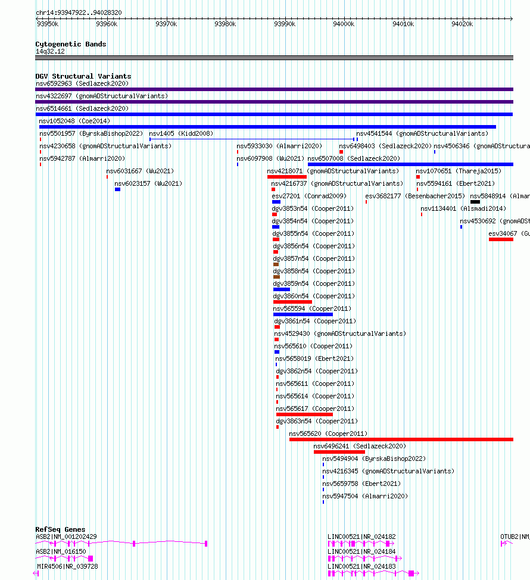Click the nsv4322697 gnomAD variant label
This screenshot has height=580, width=530.
coord(102,96)
